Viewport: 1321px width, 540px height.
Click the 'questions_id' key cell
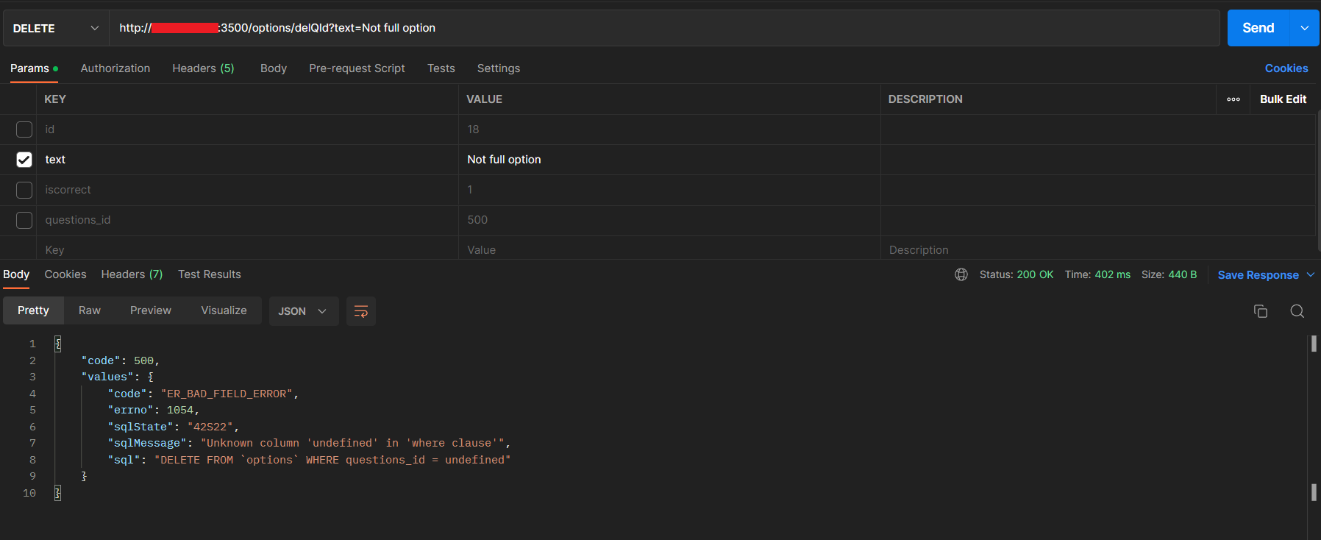click(247, 220)
